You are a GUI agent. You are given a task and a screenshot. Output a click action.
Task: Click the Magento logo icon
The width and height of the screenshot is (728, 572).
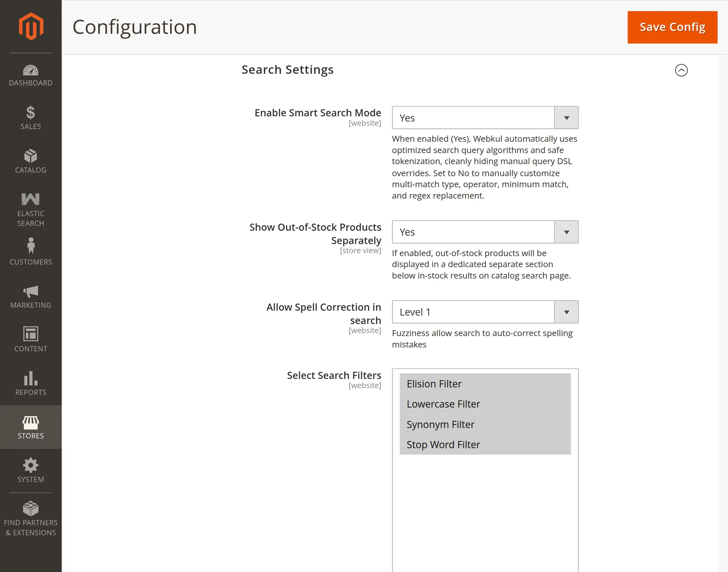click(x=31, y=26)
